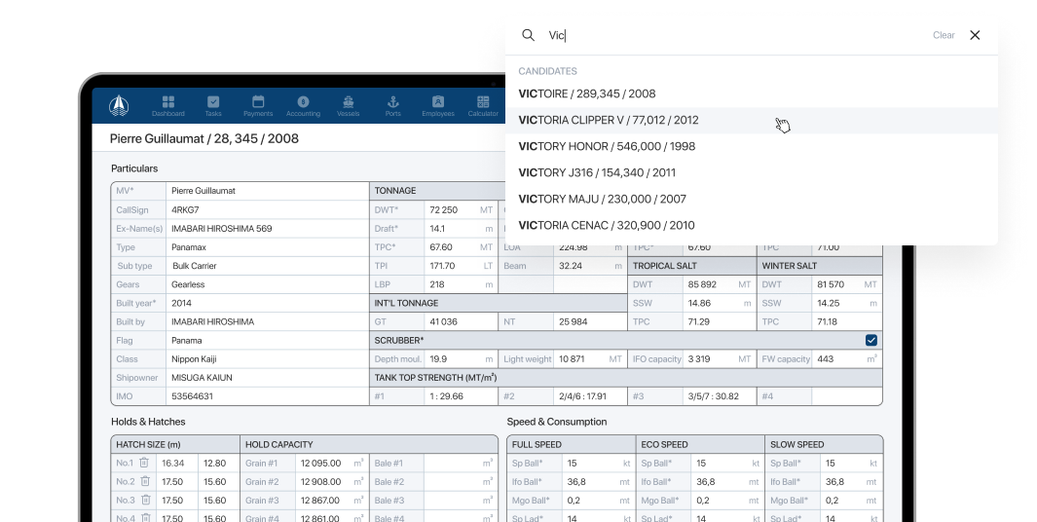Image resolution: width=1037 pixels, height=522 pixels.
Task: Edit LBP value 218
Action: 461,284
